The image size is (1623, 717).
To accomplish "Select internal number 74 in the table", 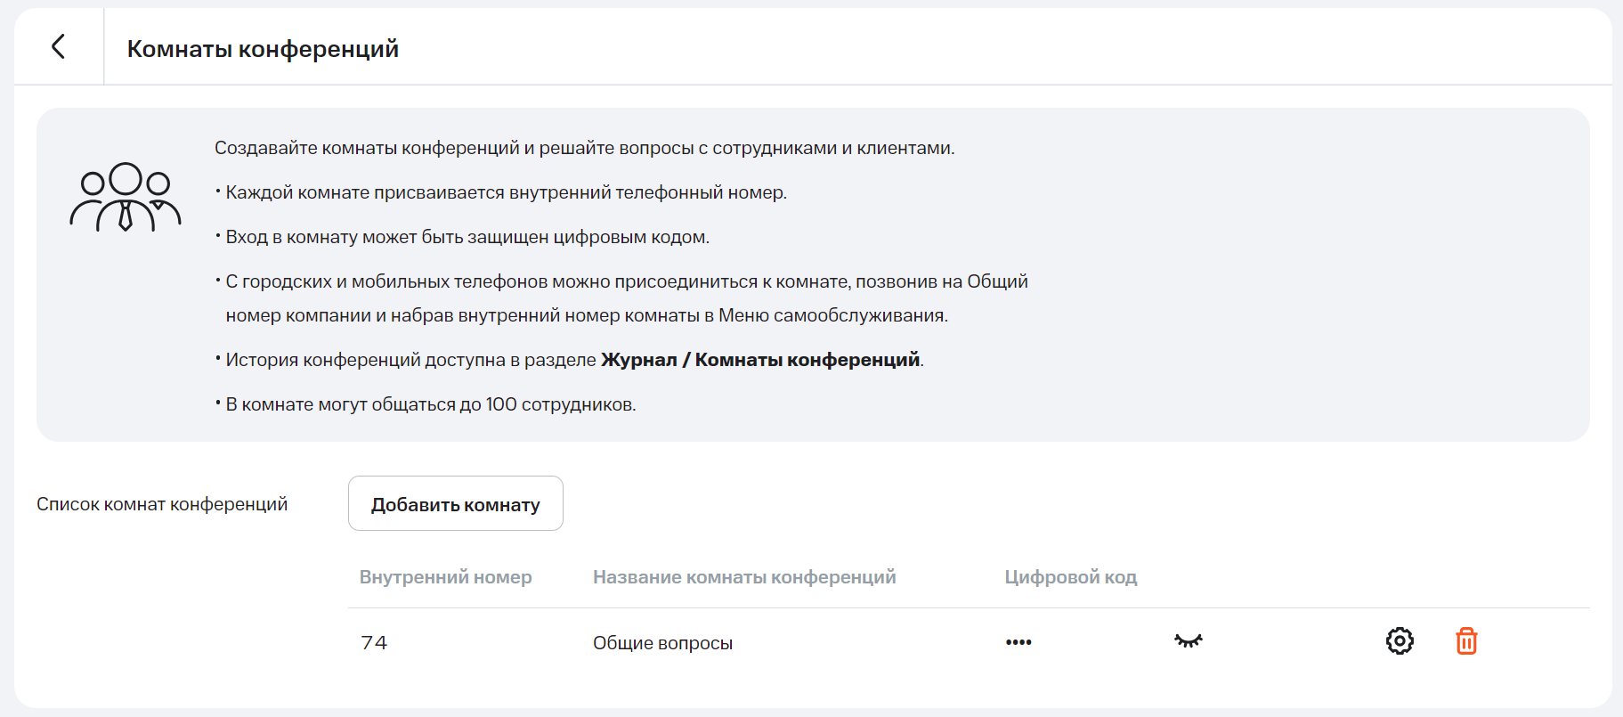I will (x=374, y=643).
